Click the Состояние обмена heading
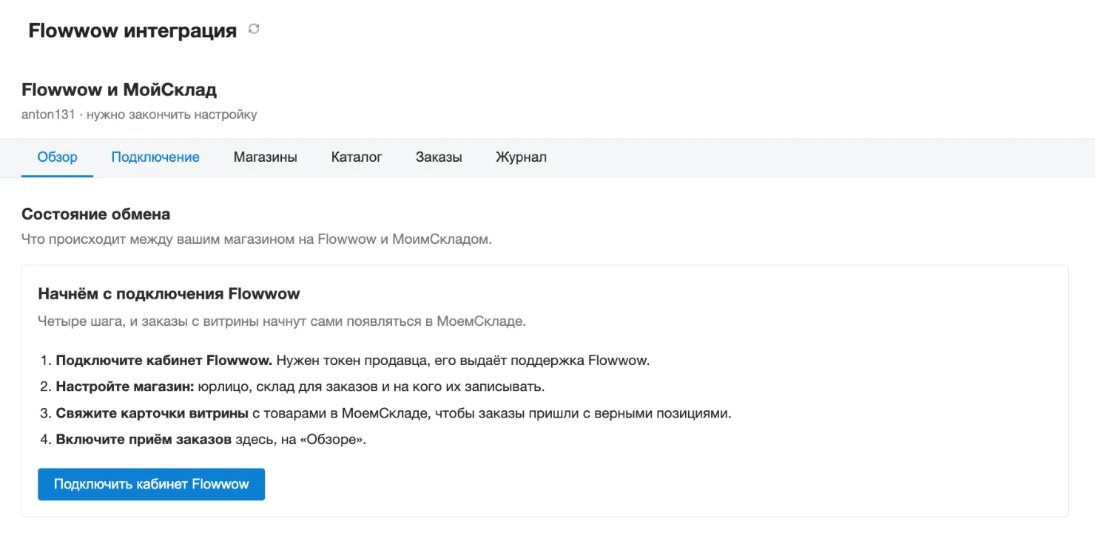This screenshot has width=1095, height=541. pyautogui.click(x=95, y=214)
